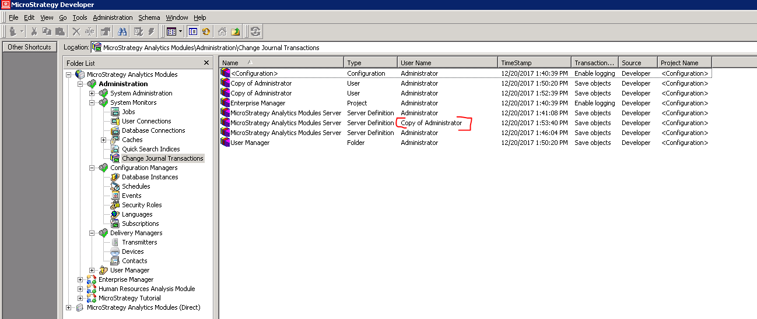The image size is (757, 319).
Task: Collapse the MicroStrategy Analytics Modules root node
Action: pos(69,75)
